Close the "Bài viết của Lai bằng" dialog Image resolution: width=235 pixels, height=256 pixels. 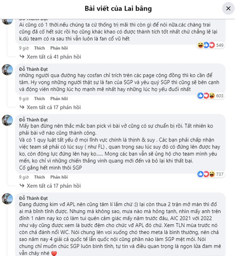coord(228,8)
